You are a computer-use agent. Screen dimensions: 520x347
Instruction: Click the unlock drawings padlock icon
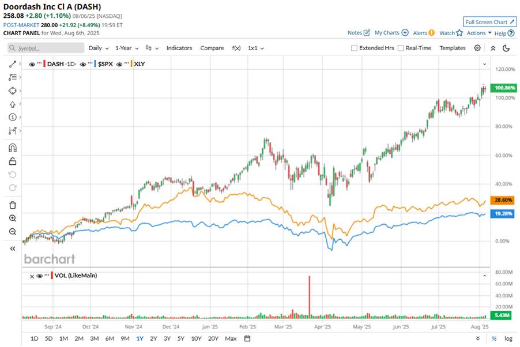click(13, 161)
